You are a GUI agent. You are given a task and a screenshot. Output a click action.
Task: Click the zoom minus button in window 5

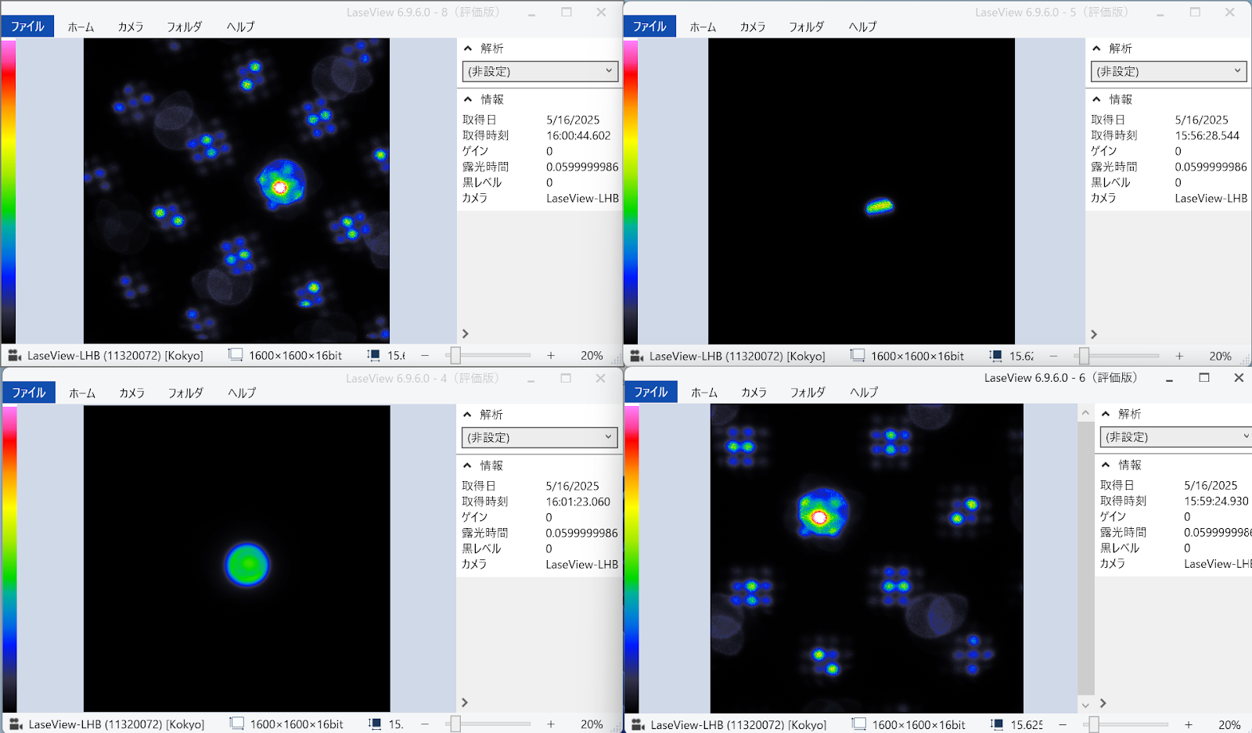tap(1053, 356)
